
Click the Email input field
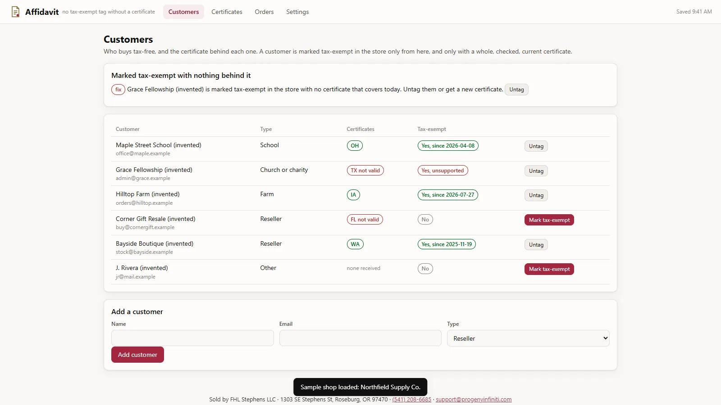[360, 338]
